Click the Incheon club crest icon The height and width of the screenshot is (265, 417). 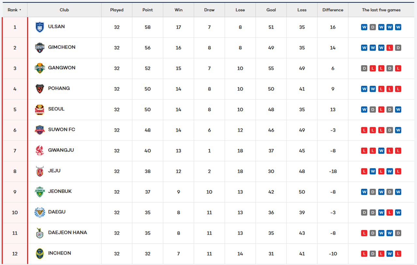[40, 254]
